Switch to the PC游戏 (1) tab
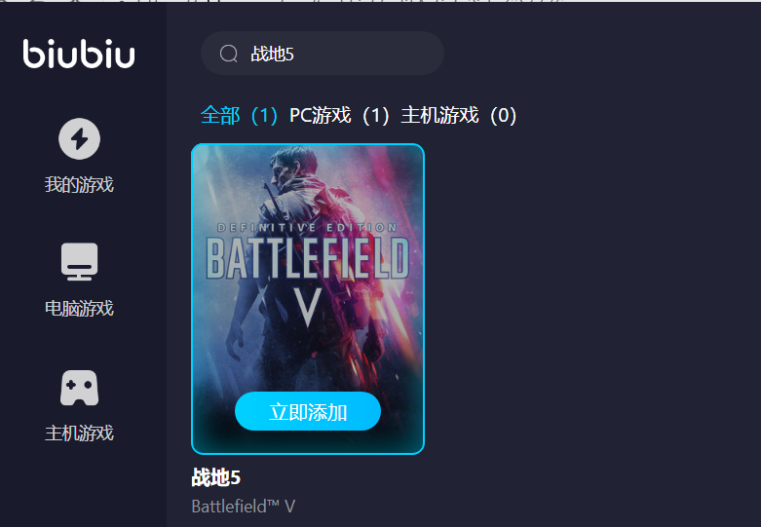Image resolution: width=761 pixels, height=527 pixels. tap(339, 116)
